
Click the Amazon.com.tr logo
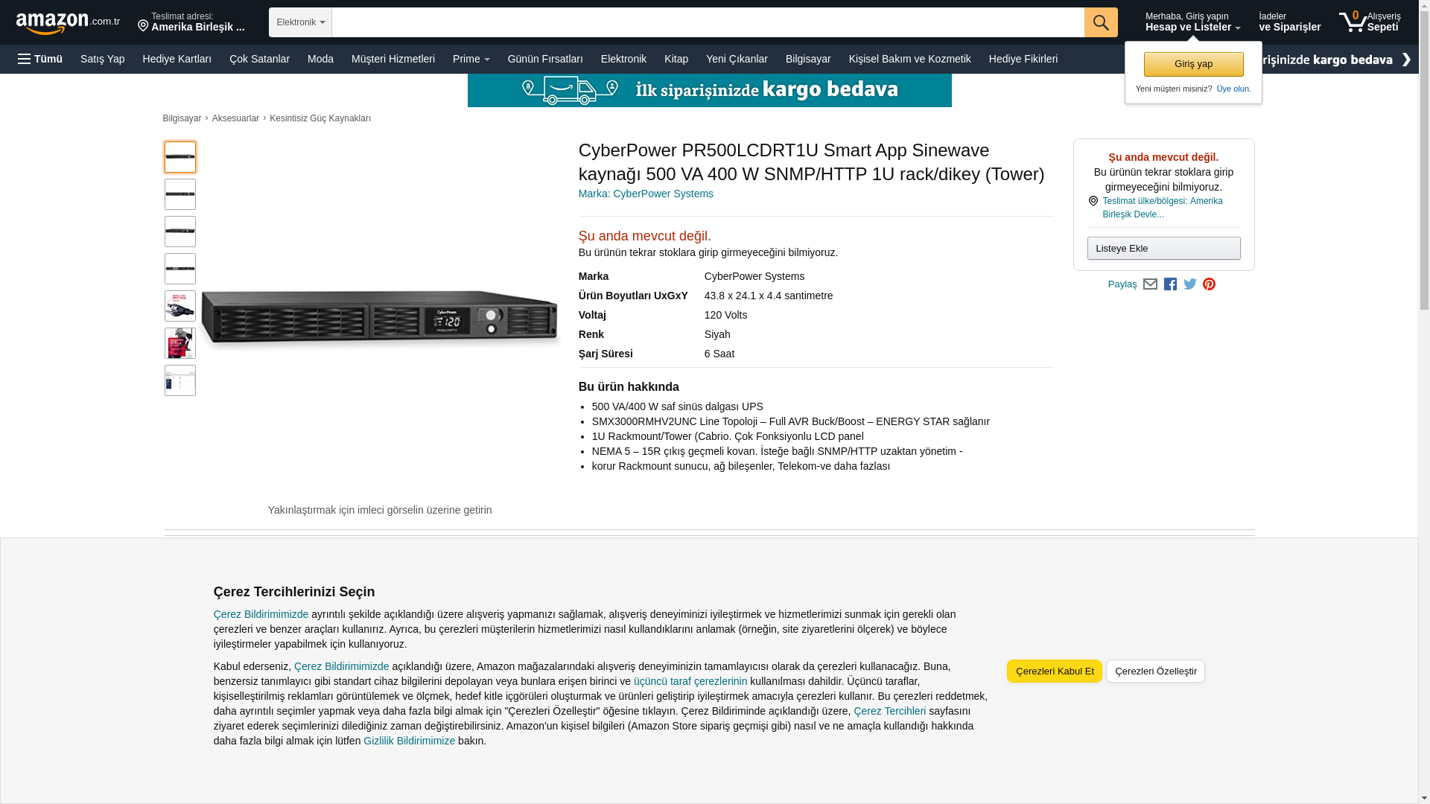pyautogui.click(x=67, y=22)
